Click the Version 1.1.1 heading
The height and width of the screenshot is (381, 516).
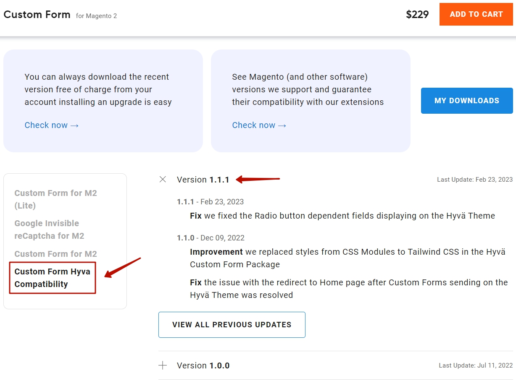point(203,180)
